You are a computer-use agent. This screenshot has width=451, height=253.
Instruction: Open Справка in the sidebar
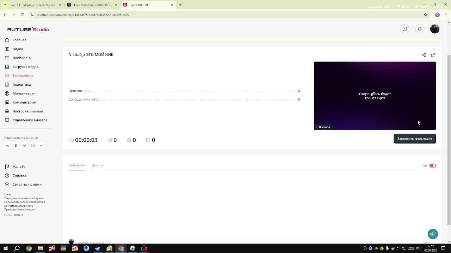click(16, 175)
